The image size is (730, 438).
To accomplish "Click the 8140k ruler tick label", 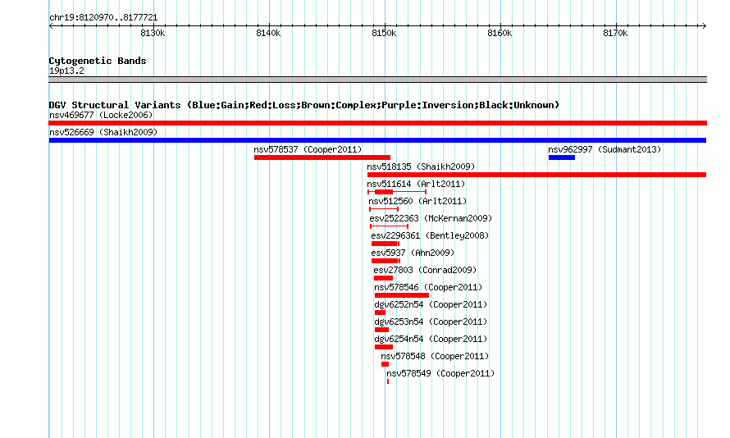I will pyautogui.click(x=269, y=33).
